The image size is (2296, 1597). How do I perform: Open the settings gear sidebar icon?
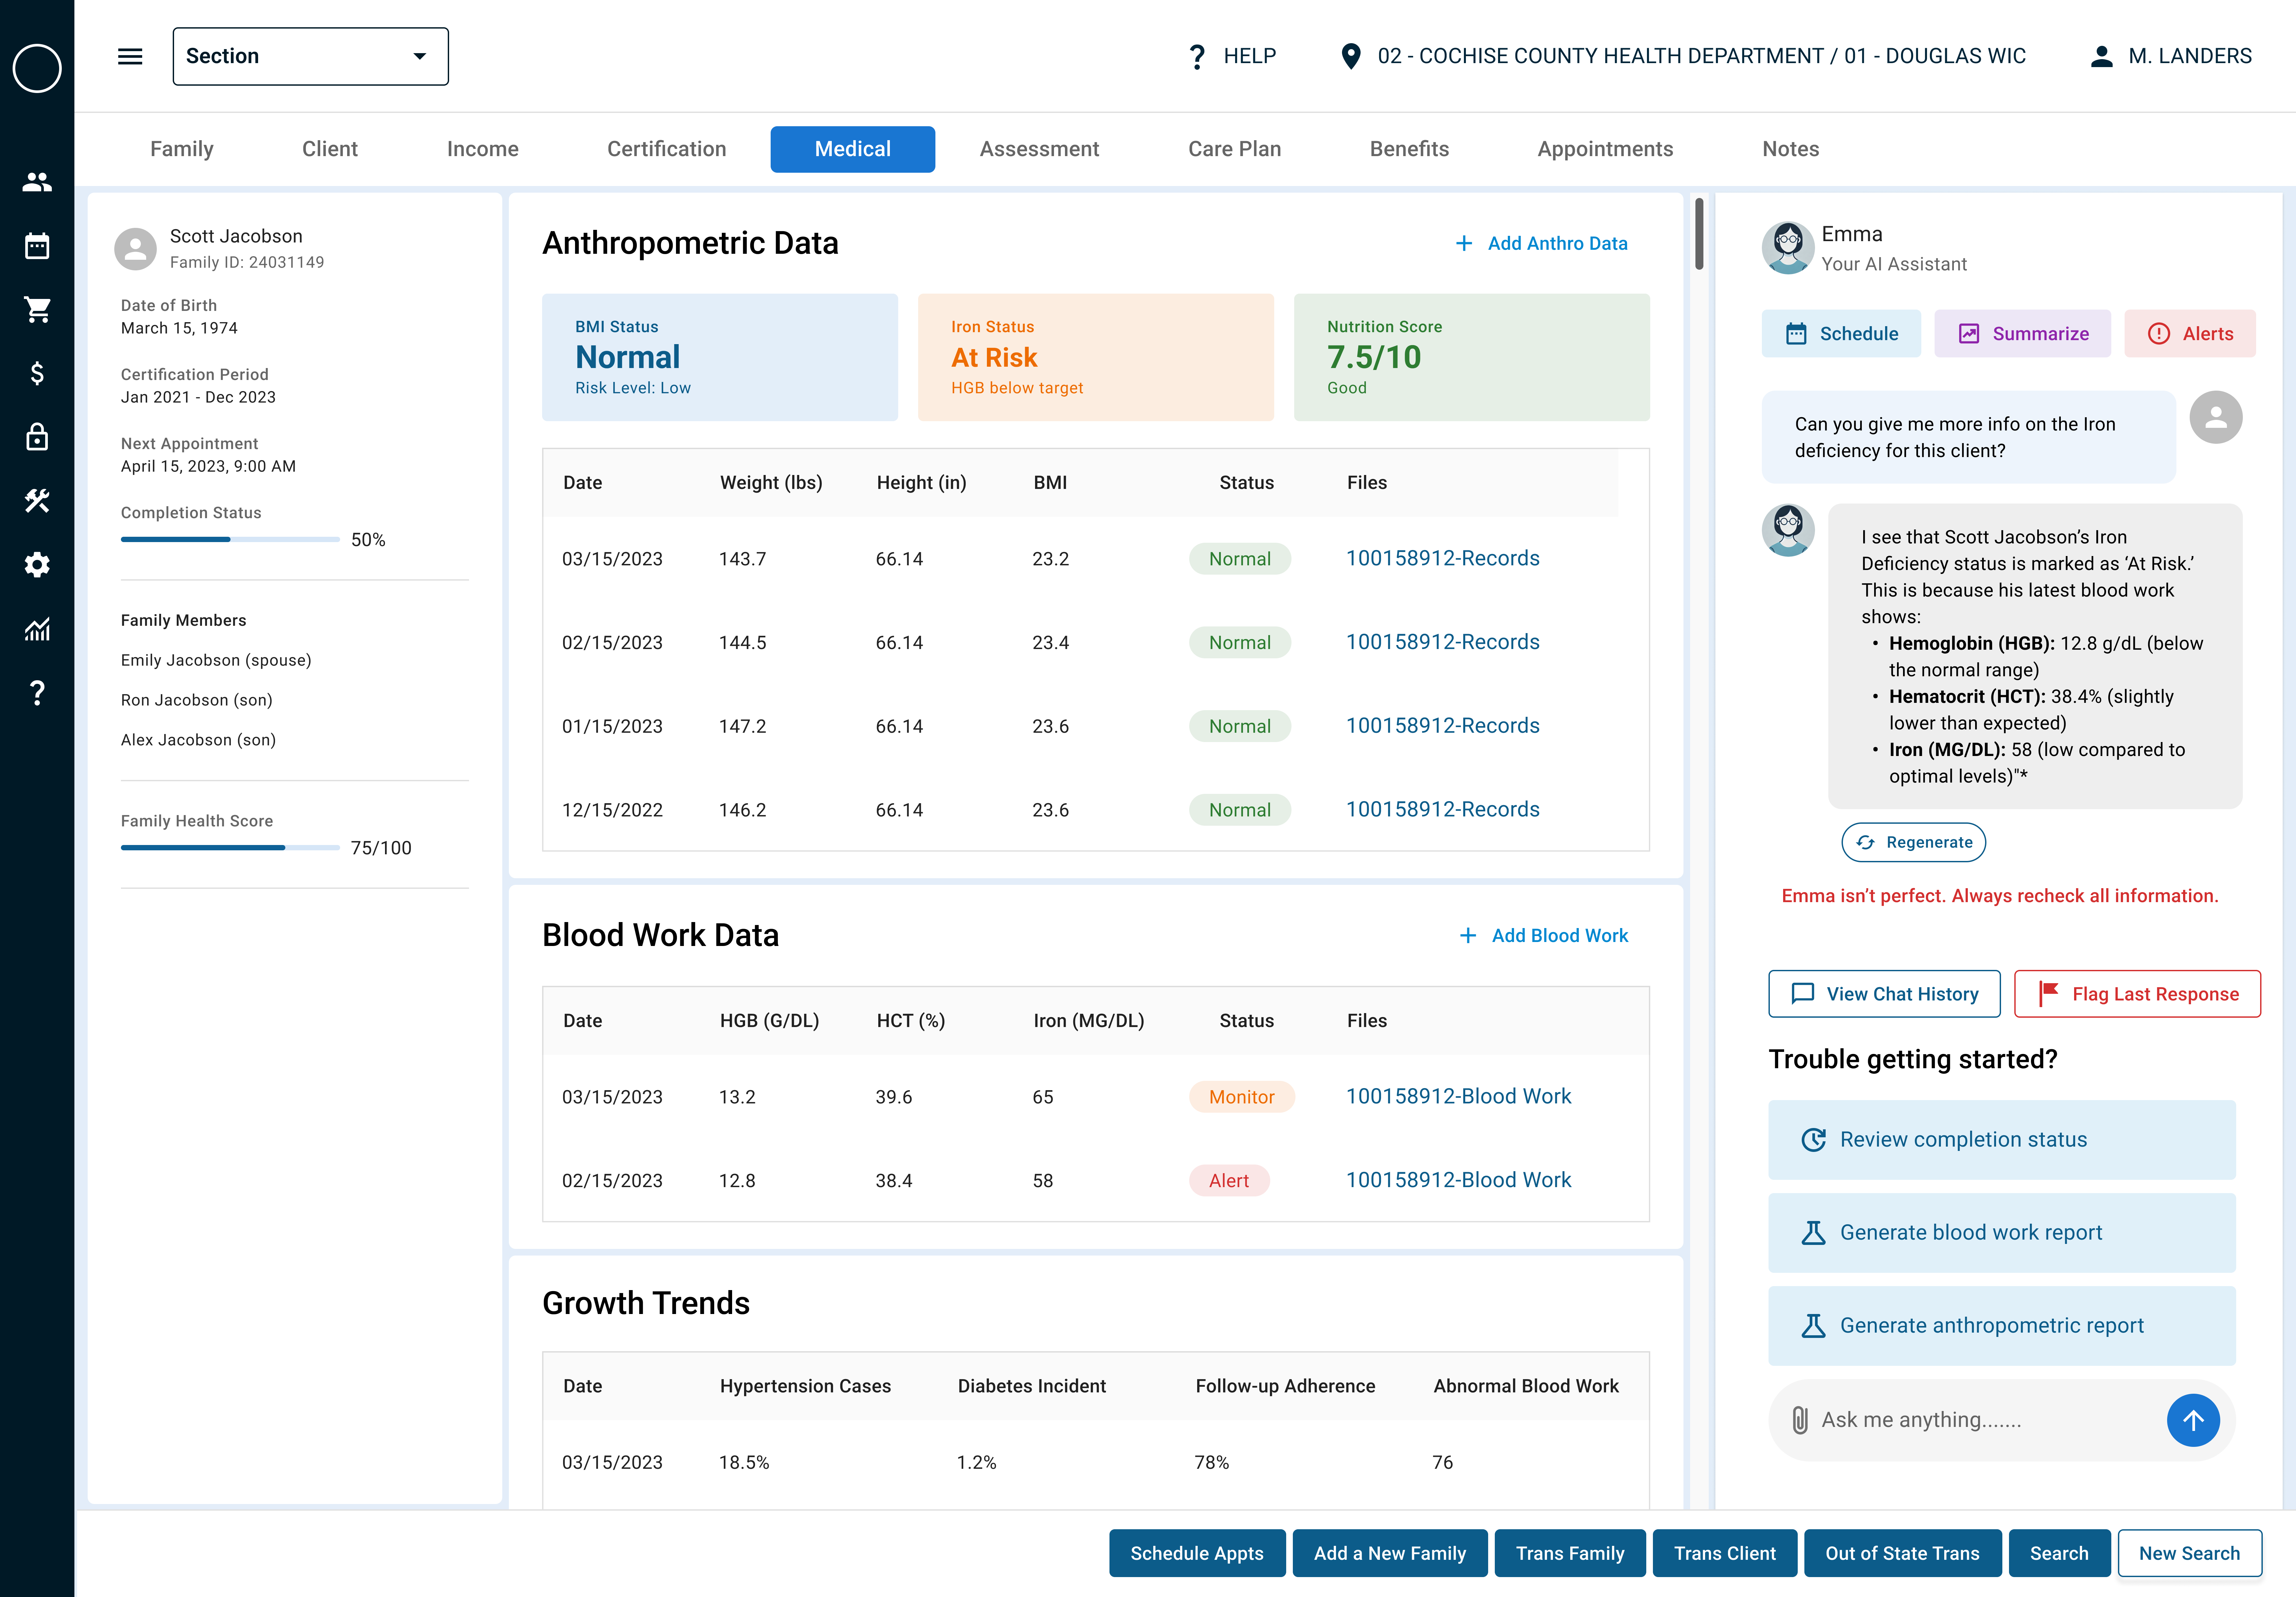(37, 565)
